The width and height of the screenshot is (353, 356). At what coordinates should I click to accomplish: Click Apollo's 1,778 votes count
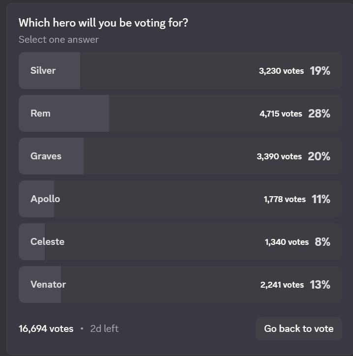pos(284,199)
